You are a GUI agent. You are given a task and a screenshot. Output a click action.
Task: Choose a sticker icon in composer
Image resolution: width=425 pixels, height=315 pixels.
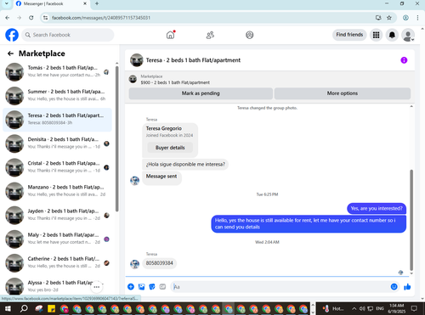152,287
